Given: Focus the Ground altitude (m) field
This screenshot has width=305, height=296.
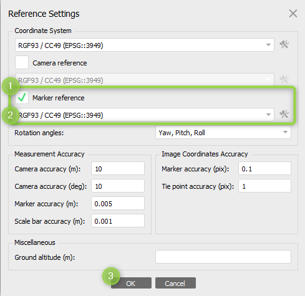Looking at the screenshot, I should pyautogui.click(x=223, y=257).
